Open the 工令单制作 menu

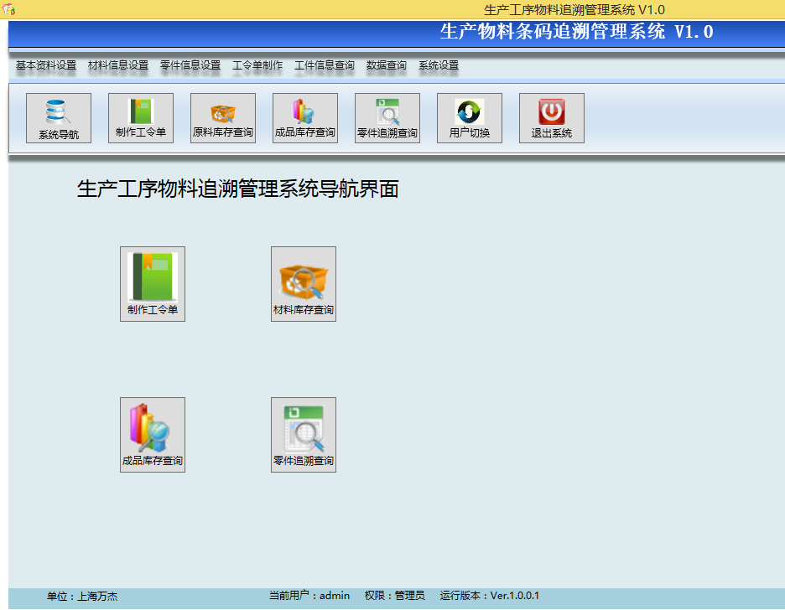(x=257, y=65)
